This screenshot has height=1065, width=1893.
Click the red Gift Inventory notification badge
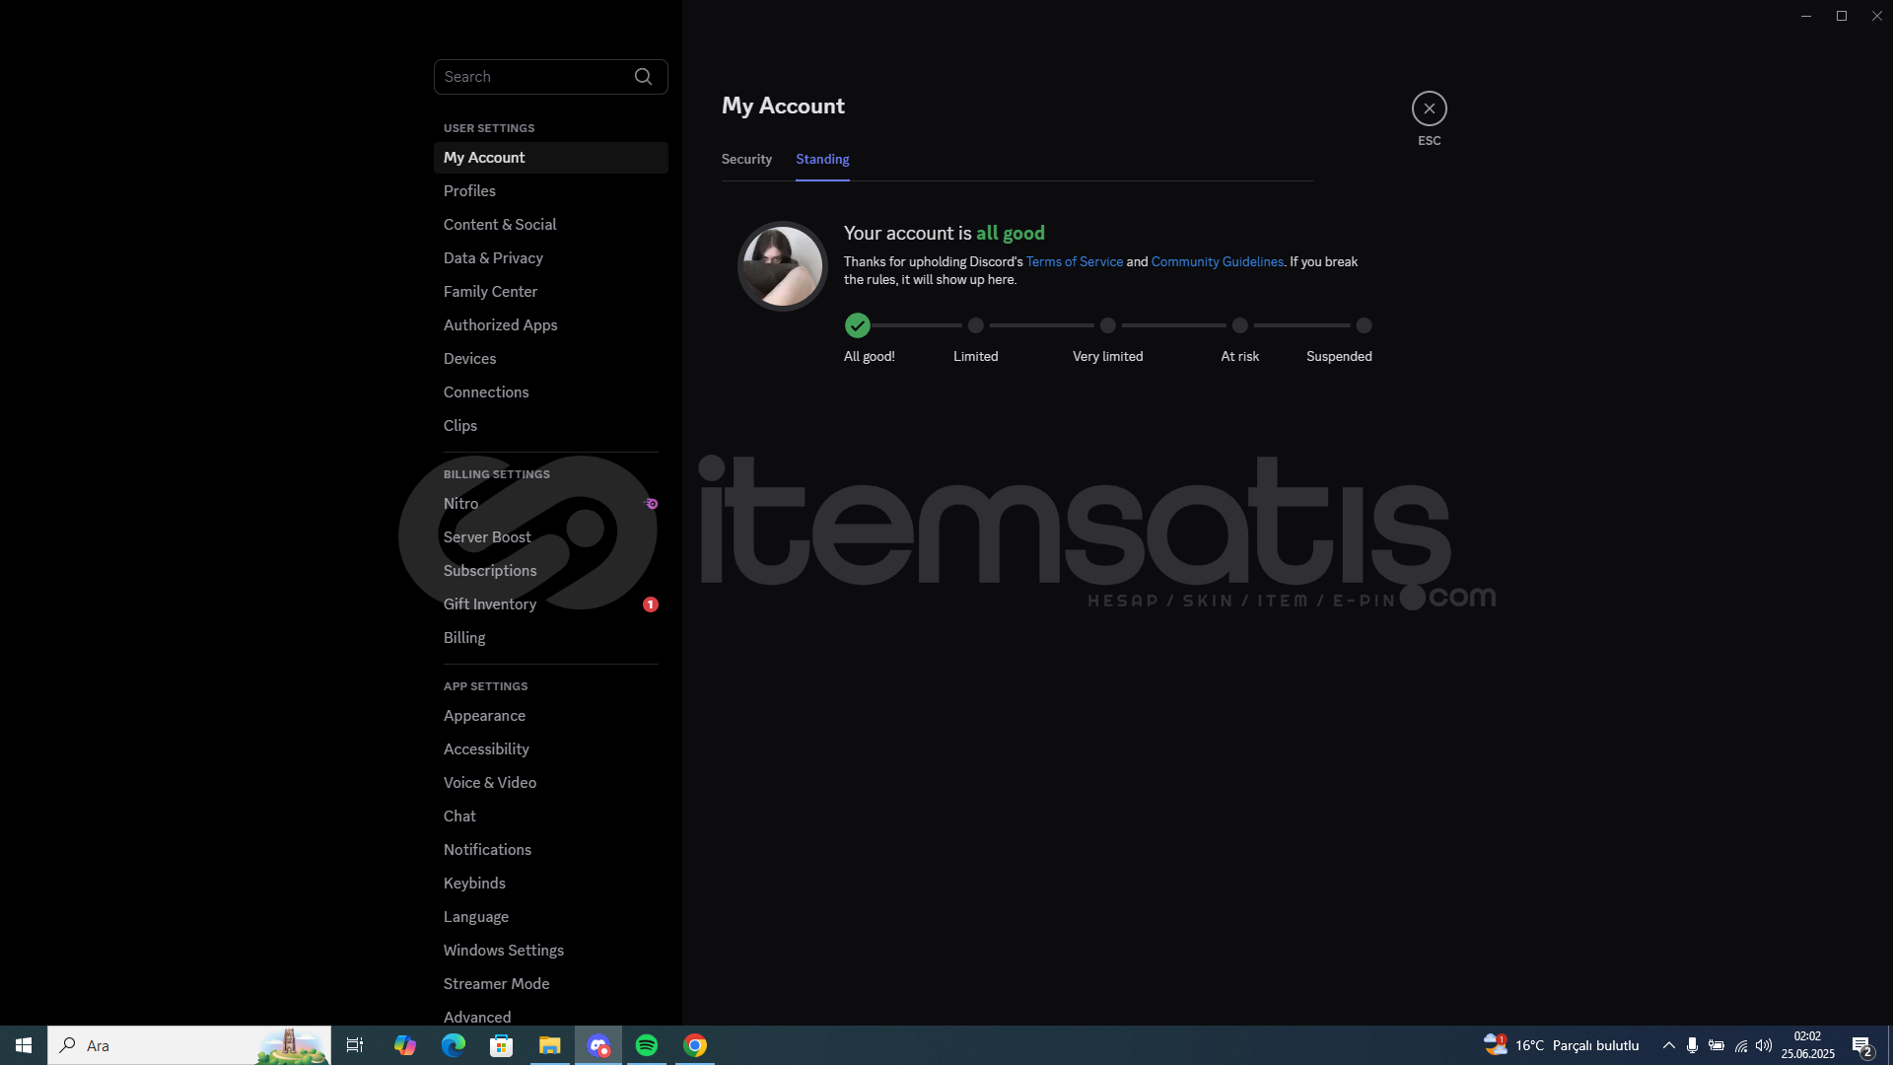(x=651, y=604)
